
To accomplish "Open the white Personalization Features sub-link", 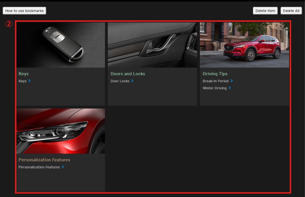I will coord(39,167).
